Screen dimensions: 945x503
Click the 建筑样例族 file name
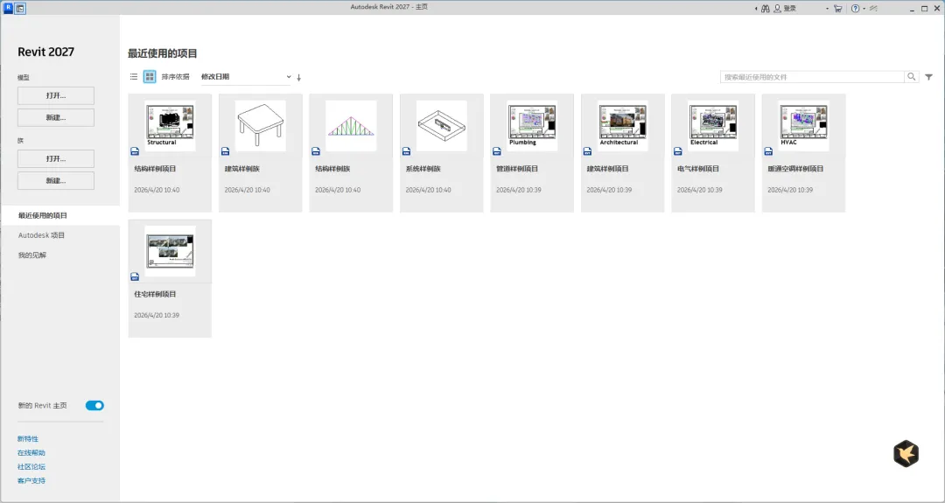click(x=241, y=169)
